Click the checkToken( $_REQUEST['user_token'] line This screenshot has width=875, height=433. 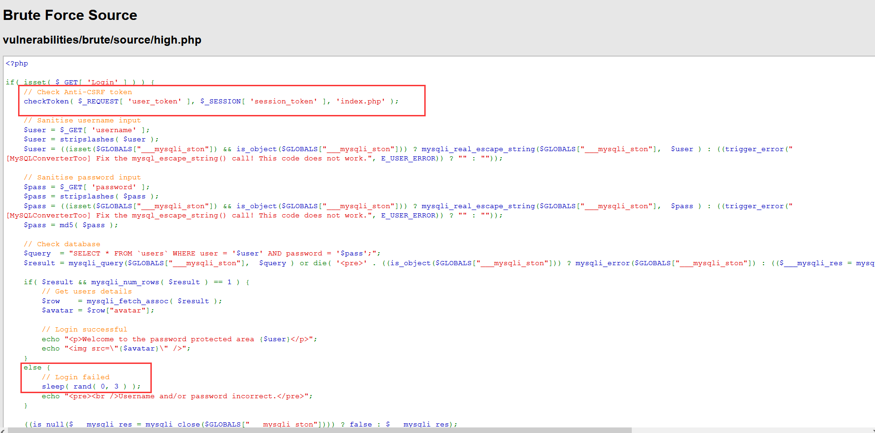point(211,102)
